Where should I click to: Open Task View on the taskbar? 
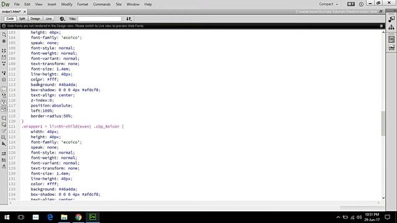21,217
